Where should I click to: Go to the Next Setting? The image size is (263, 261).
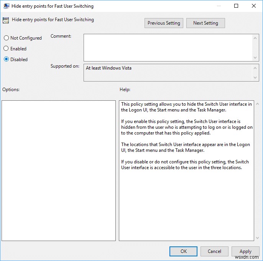coord(205,23)
